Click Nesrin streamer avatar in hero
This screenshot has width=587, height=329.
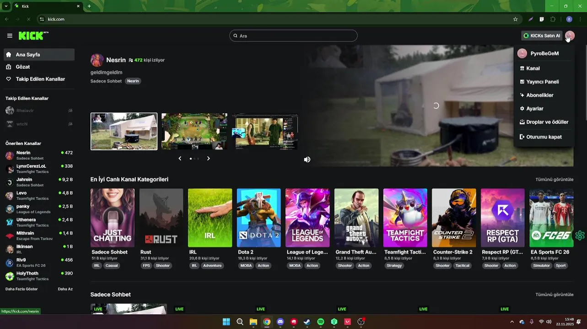97,60
